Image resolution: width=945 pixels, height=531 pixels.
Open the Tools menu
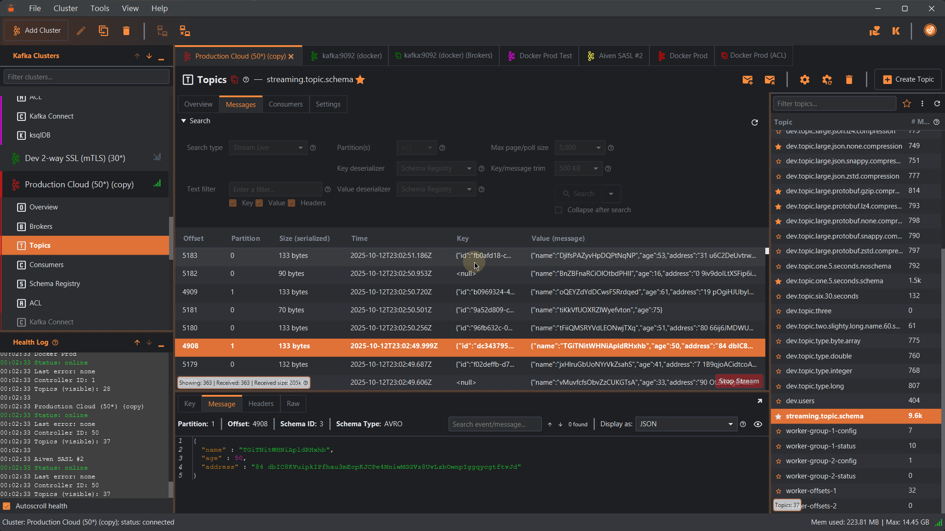[x=100, y=8]
